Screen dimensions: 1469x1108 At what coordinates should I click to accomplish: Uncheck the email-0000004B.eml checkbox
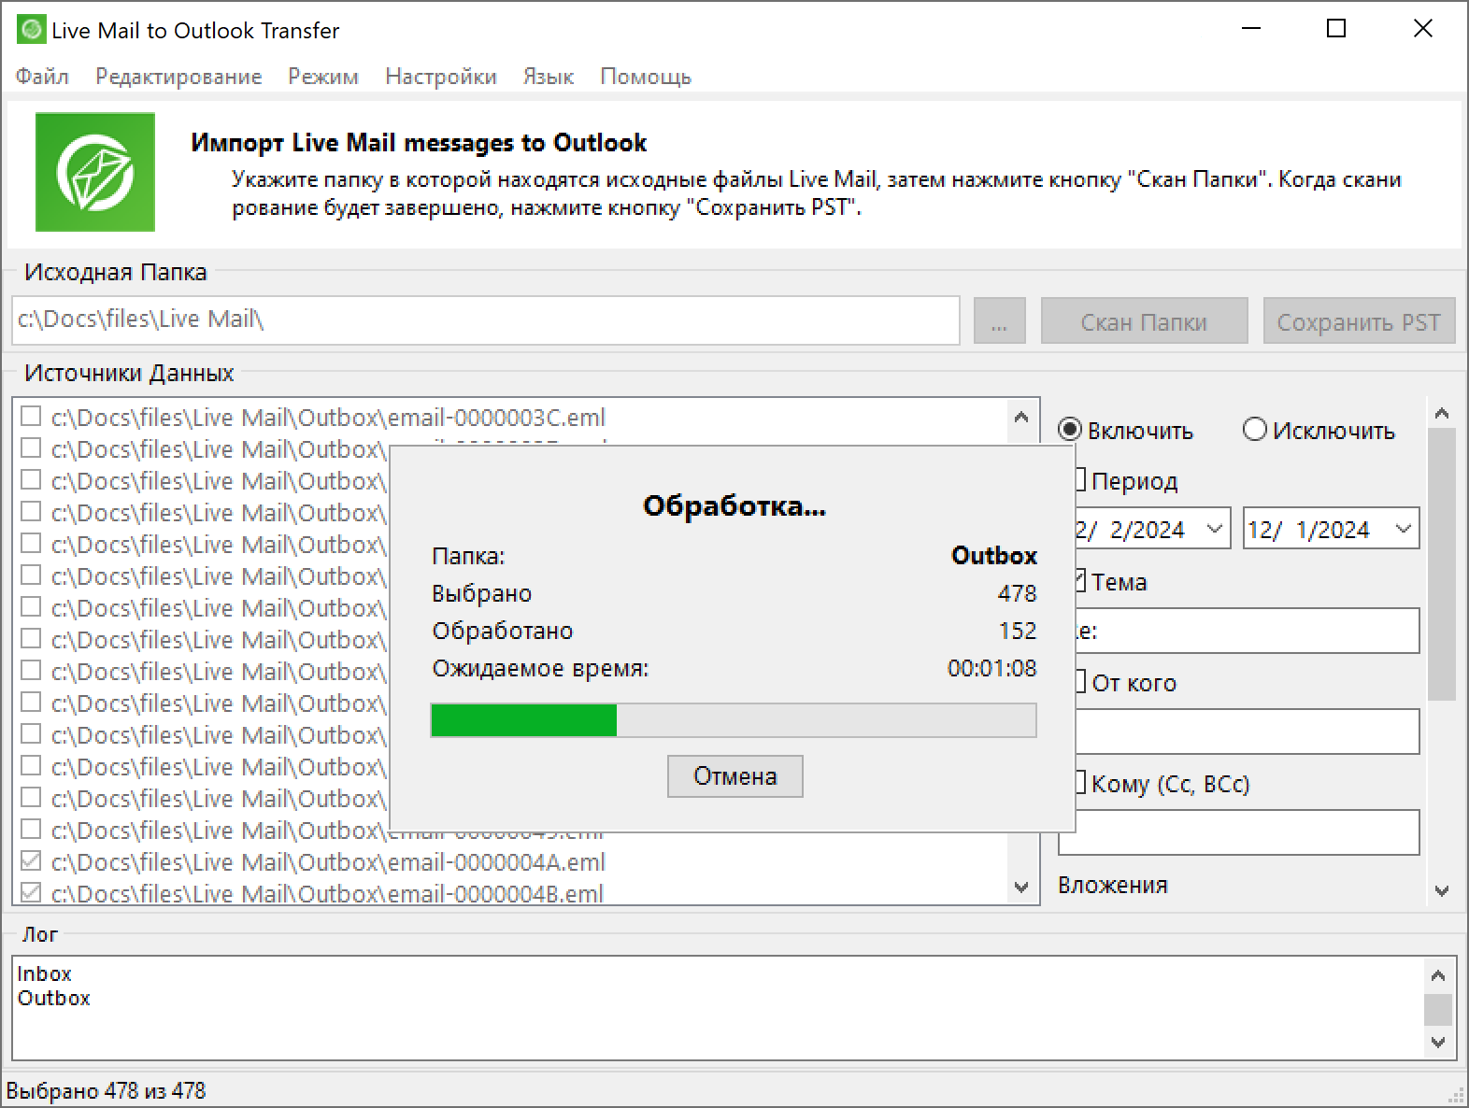click(x=31, y=892)
